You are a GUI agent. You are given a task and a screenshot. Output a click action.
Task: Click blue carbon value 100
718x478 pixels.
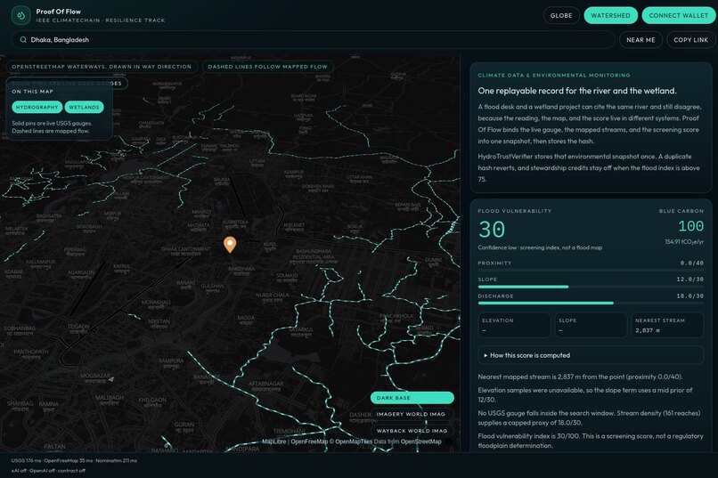(x=690, y=226)
